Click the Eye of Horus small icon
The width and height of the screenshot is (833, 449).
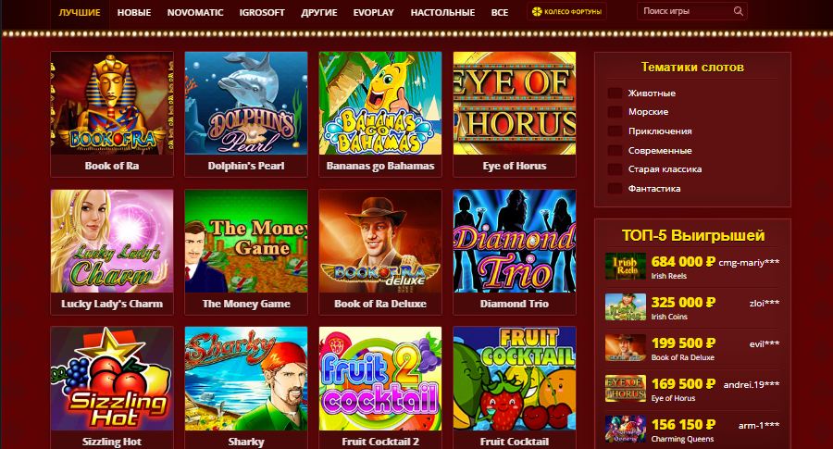tap(626, 389)
